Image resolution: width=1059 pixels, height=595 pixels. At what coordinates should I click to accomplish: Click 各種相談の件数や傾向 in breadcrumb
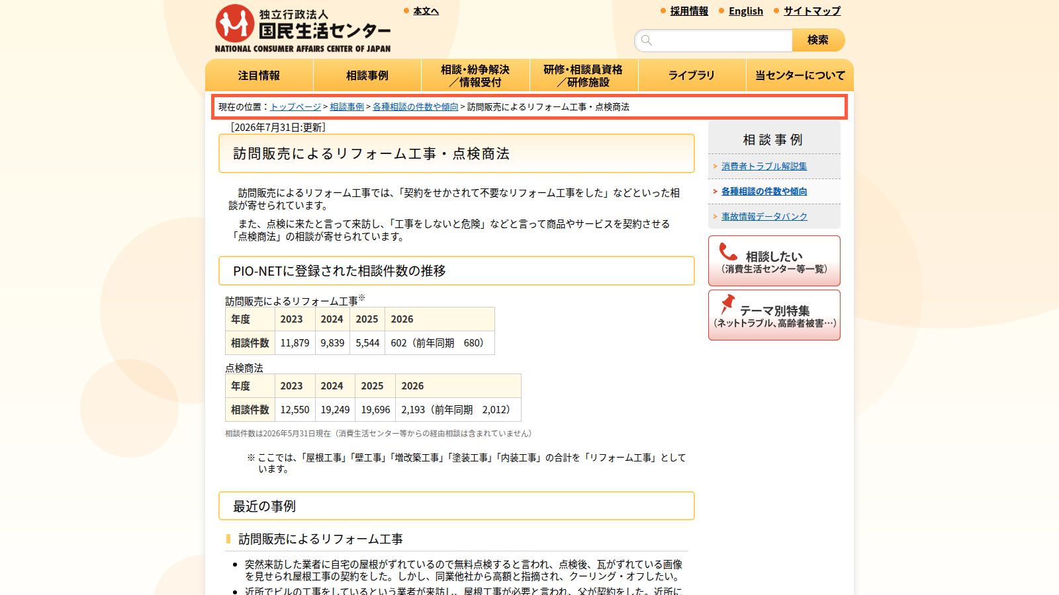[416, 107]
